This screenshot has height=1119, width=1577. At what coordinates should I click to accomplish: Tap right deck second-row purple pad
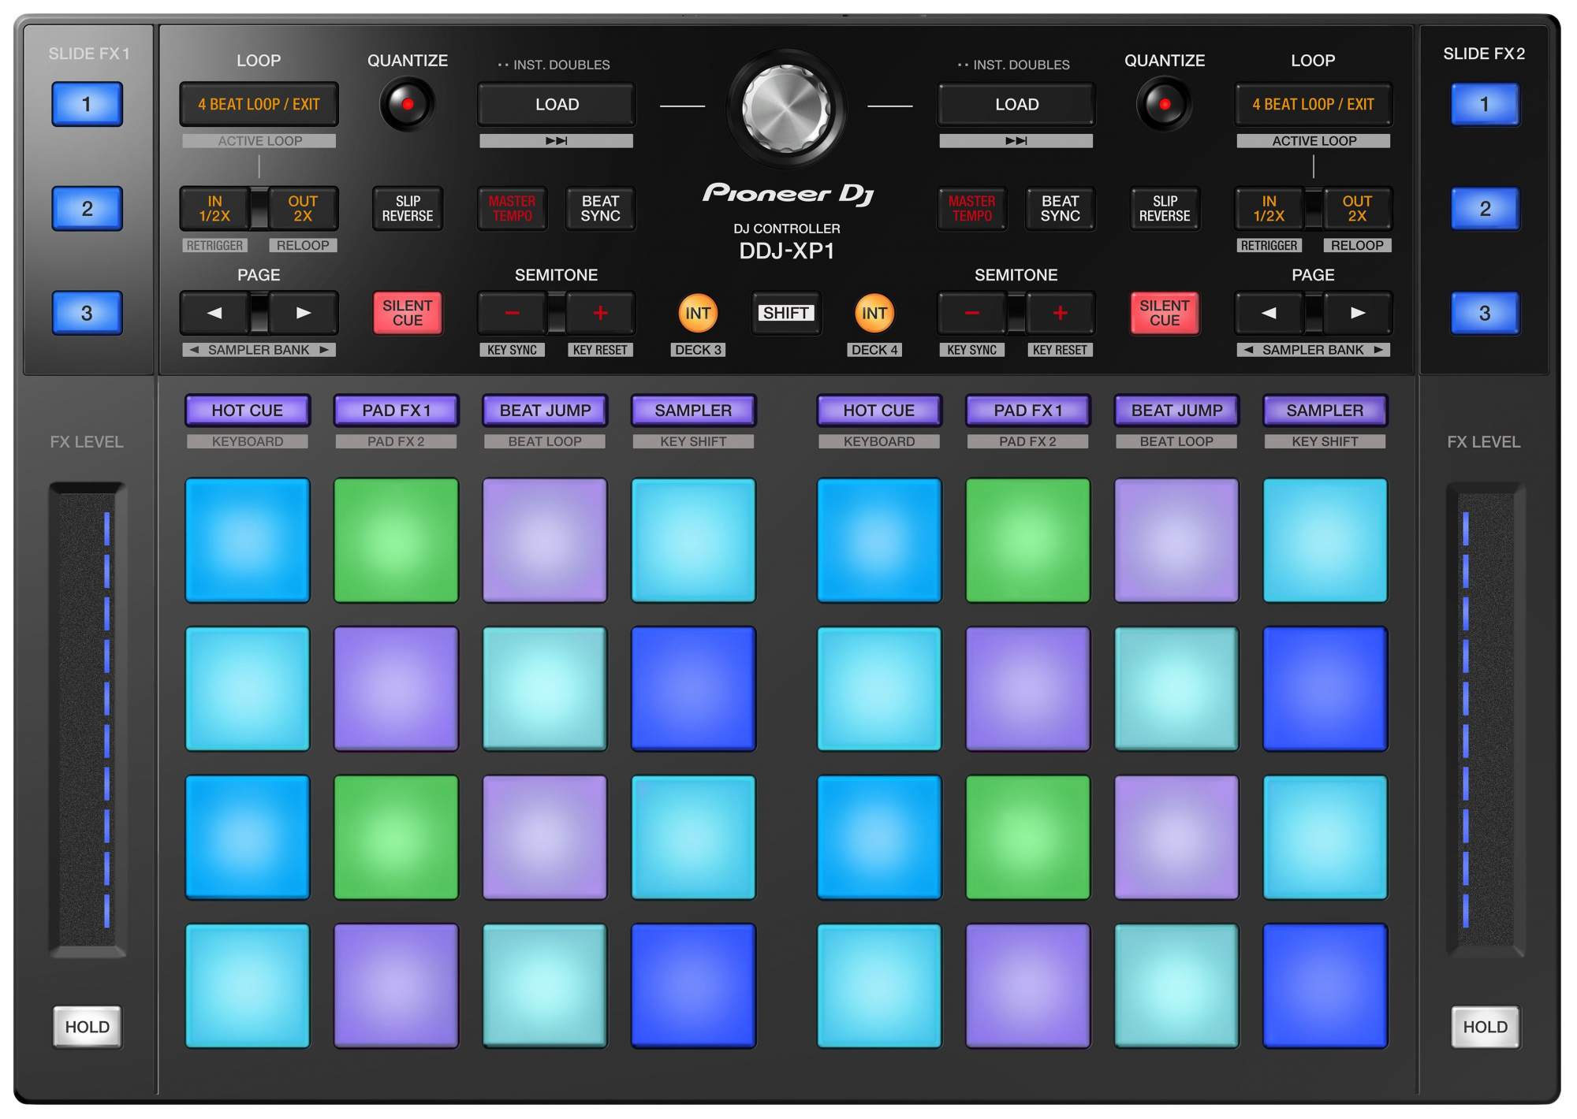coord(1027,689)
